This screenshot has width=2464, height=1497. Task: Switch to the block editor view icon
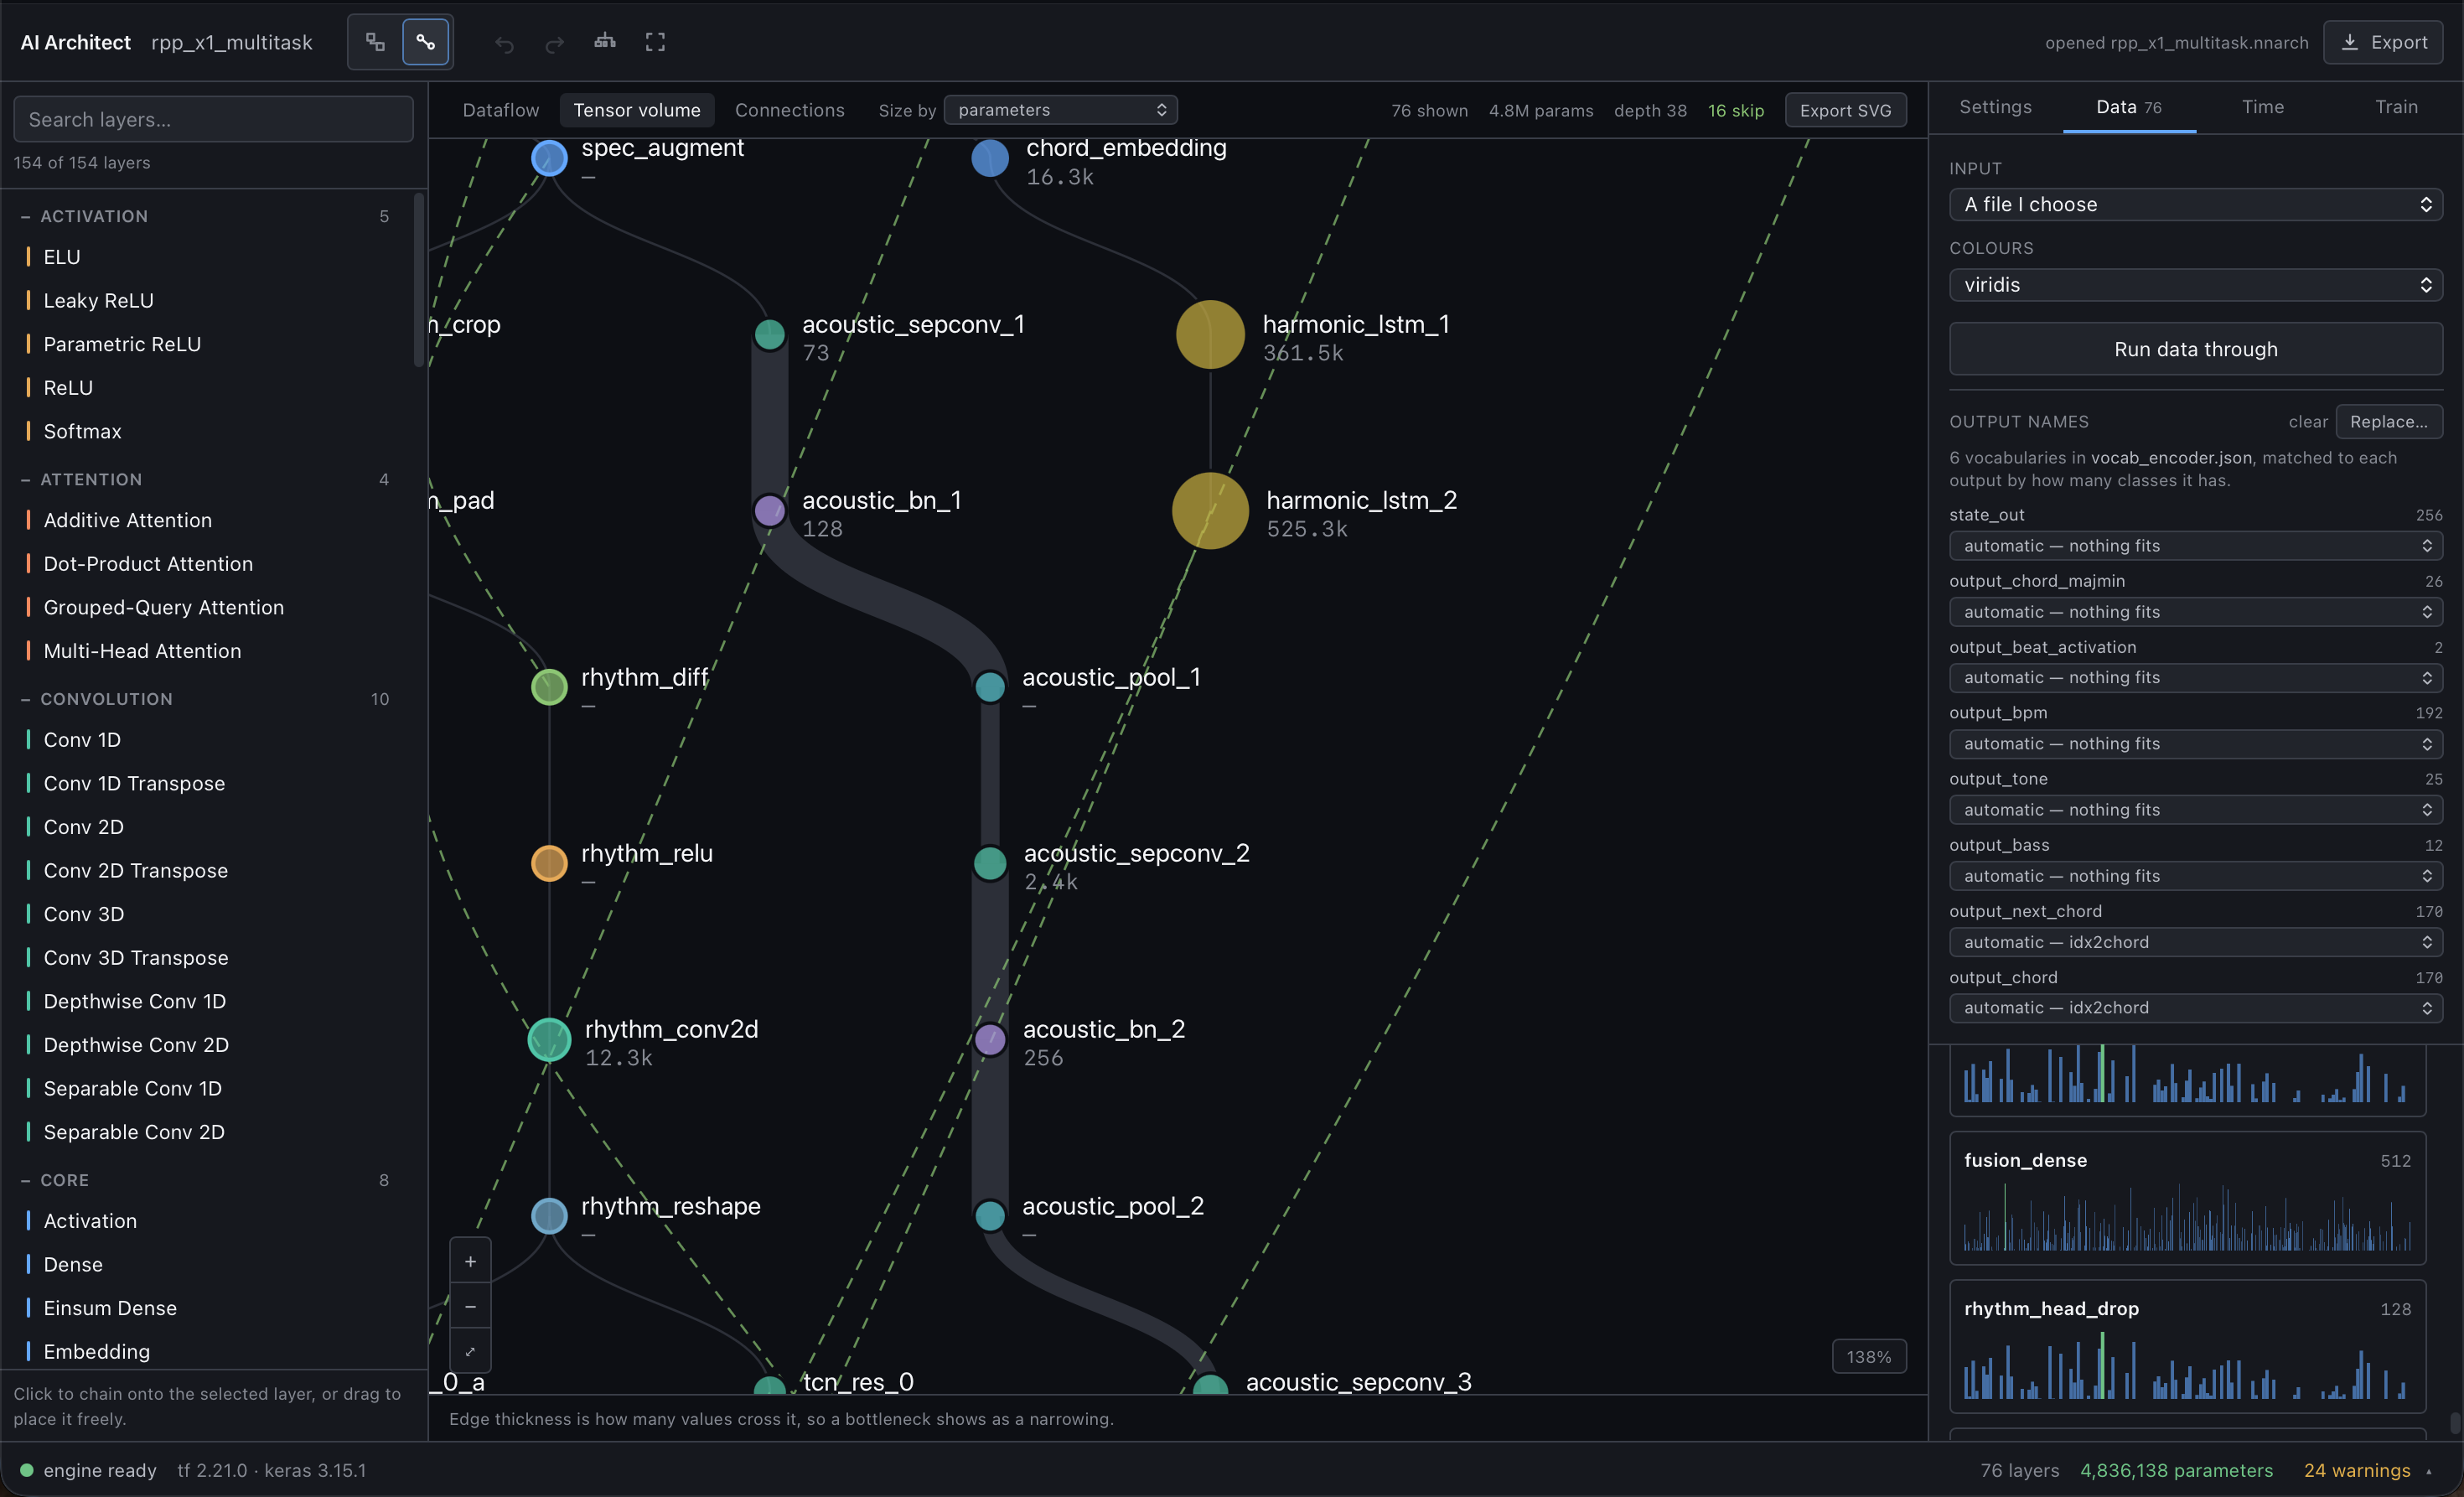(375, 42)
